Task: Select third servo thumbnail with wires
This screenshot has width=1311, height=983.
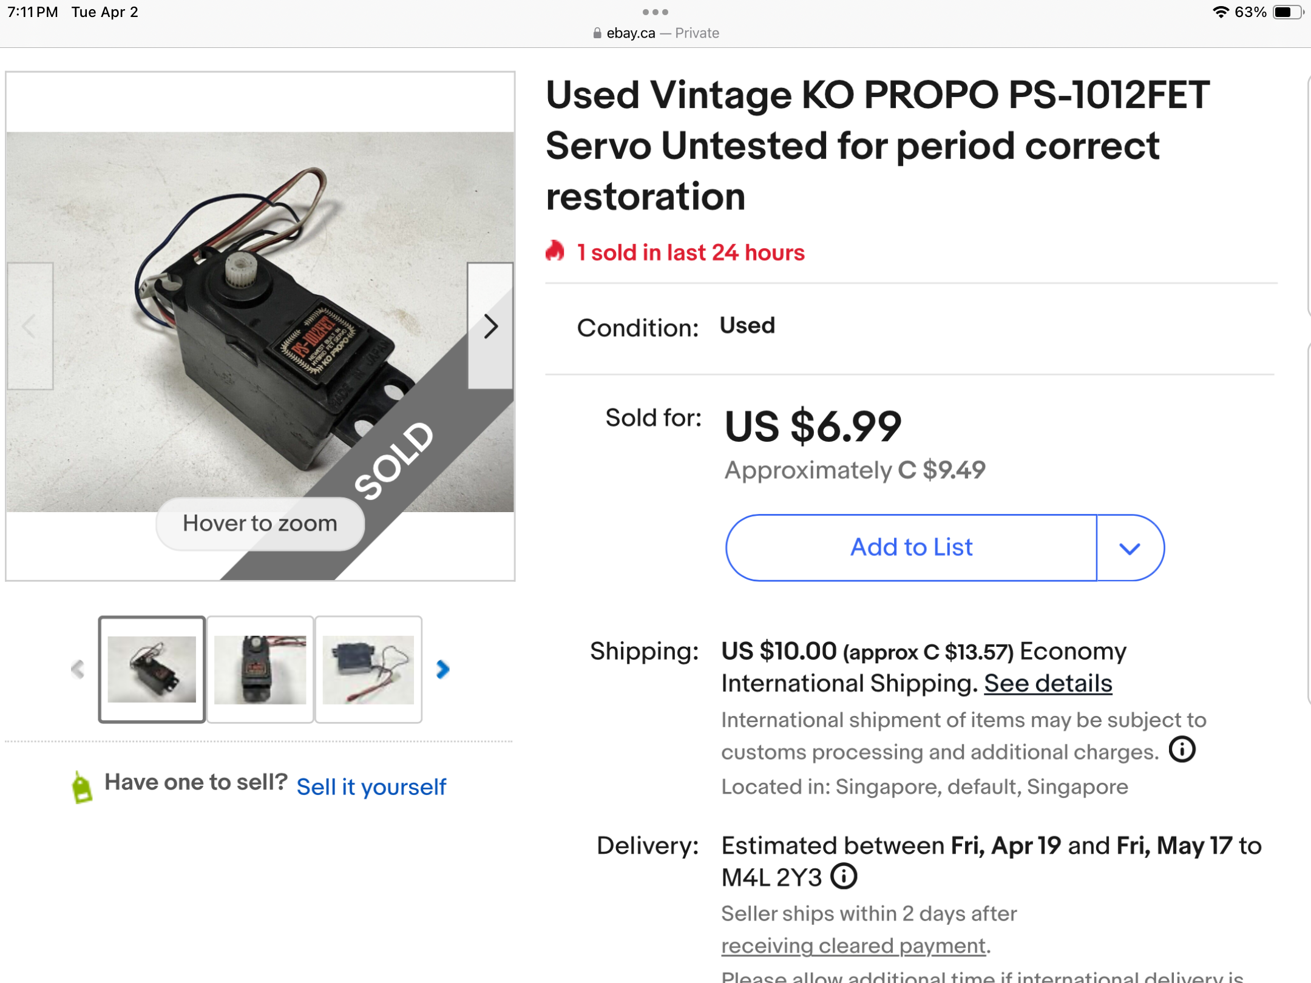Action: [x=368, y=669]
